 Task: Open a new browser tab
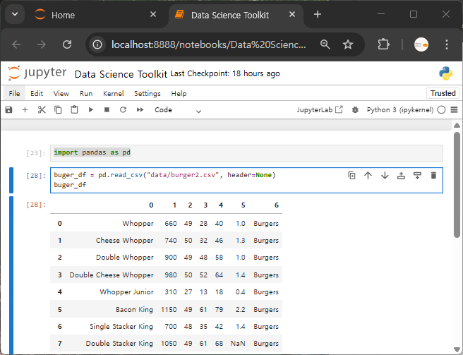tap(318, 14)
